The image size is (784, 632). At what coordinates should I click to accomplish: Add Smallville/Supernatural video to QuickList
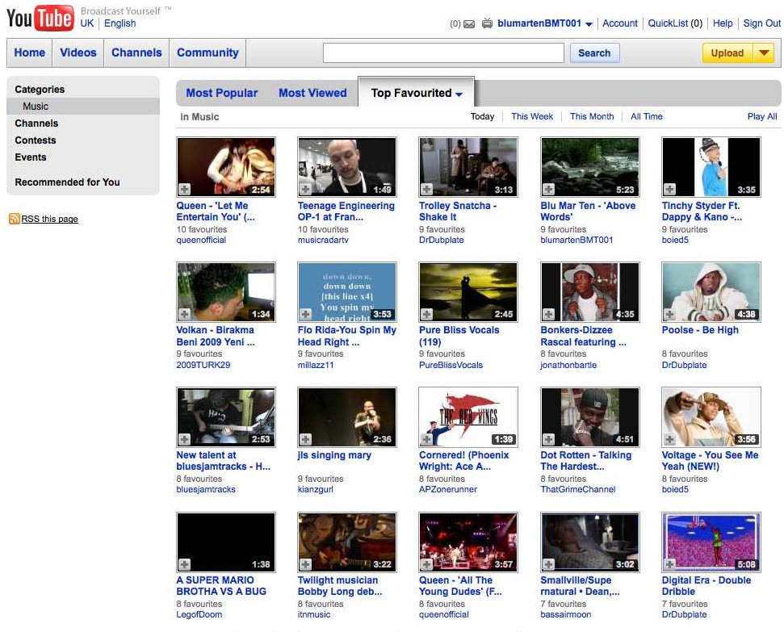click(548, 564)
